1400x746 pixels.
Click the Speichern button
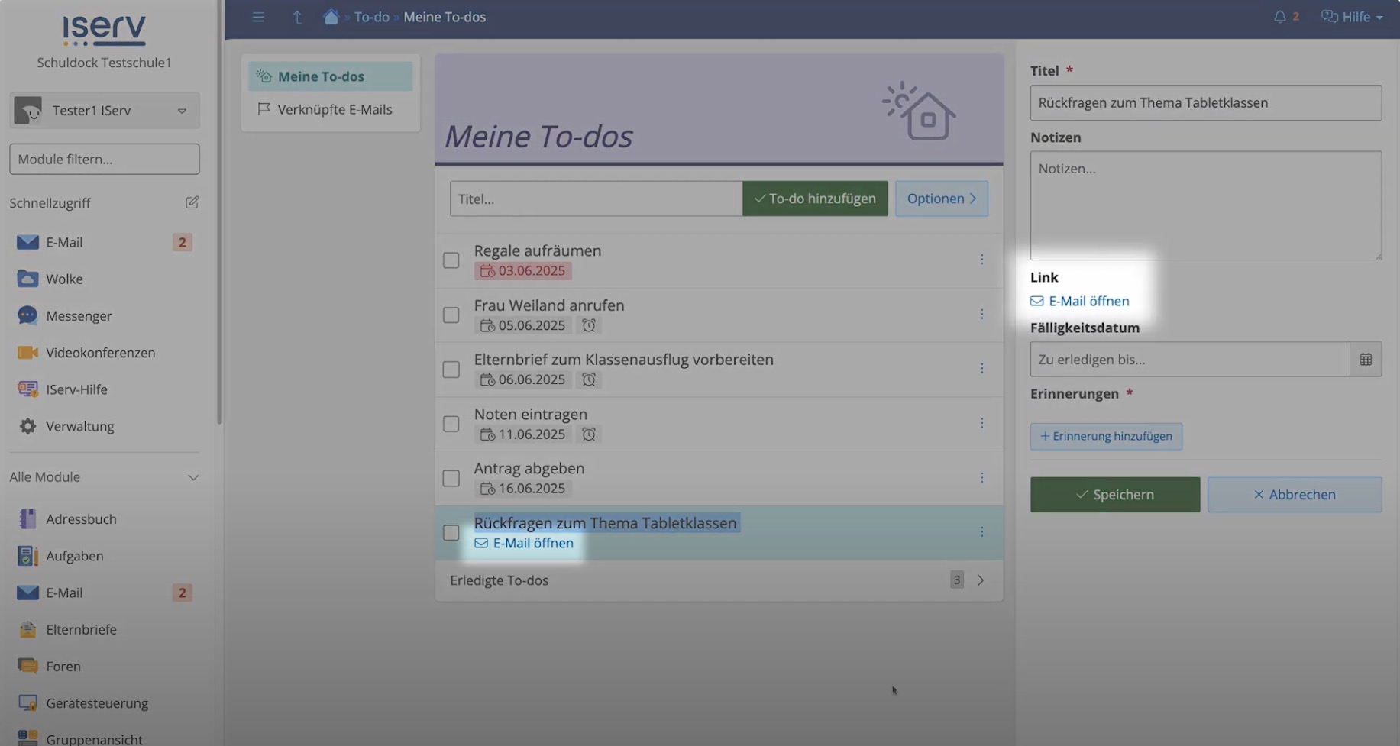(1114, 495)
